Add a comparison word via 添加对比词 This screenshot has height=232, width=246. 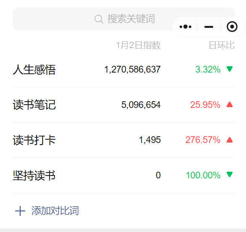coord(55,211)
